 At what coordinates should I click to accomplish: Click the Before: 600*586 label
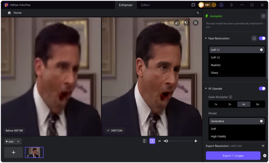click(x=14, y=131)
